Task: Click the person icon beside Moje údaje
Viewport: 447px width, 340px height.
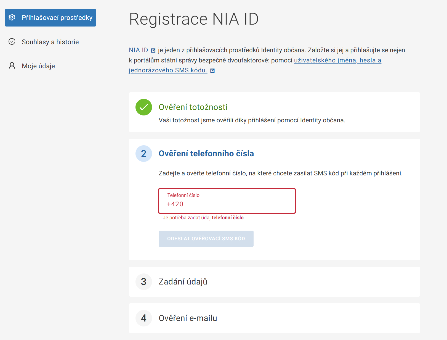Action: (12, 66)
